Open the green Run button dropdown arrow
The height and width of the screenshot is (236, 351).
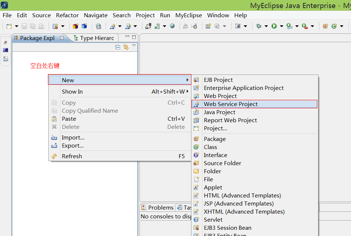click(281, 26)
